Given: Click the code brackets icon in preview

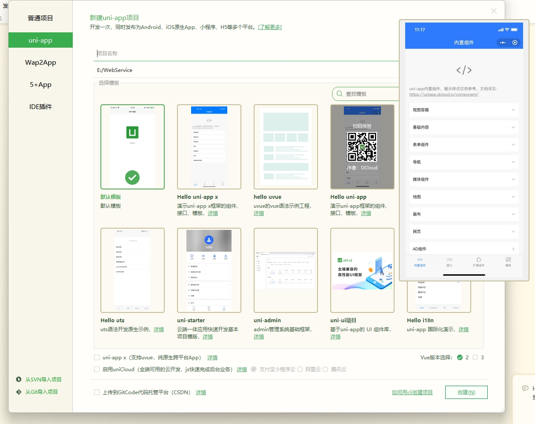Looking at the screenshot, I should [x=464, y=70].
